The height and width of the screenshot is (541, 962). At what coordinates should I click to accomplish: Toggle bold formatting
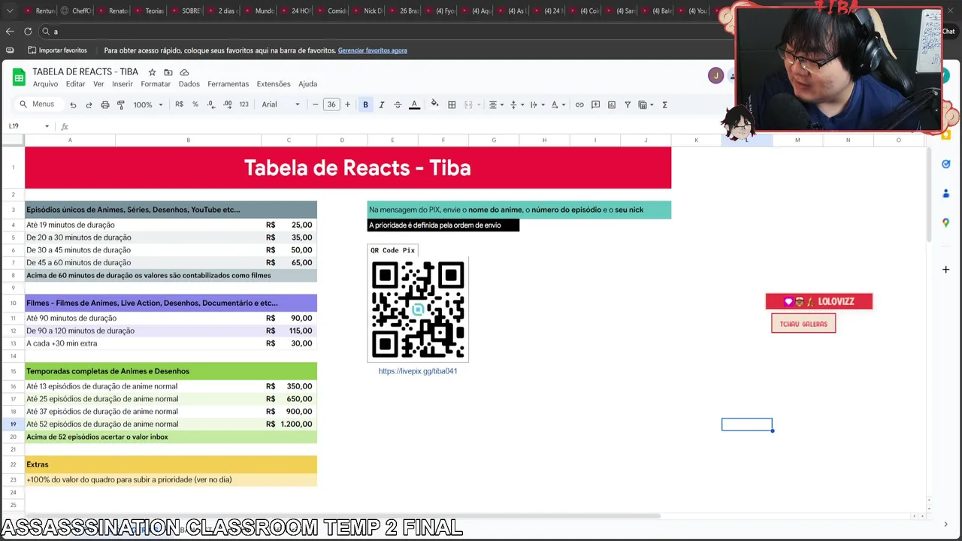pos(365,104)
